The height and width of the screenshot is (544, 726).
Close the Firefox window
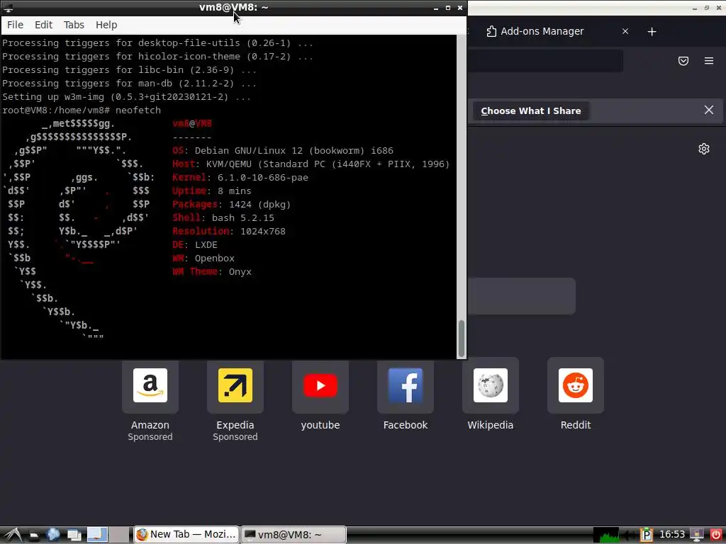[x=719, y=8]
